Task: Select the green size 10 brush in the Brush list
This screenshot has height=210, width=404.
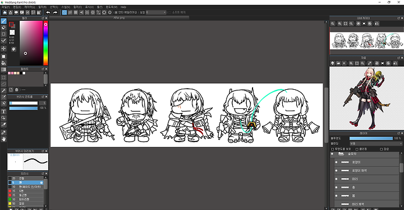Action: point(25,199)
